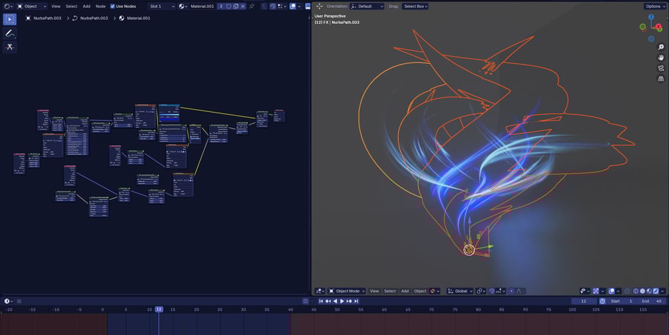The width and height of the screenshot is (669, 335).
Task: Select the Select Box tool in node editor
Action: (x=9, y=19)
